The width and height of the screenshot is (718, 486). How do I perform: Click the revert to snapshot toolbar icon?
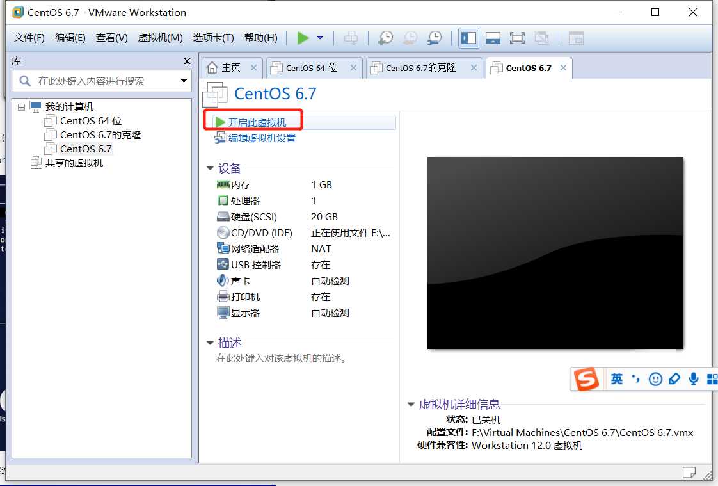pyautogui.click(x=410, y=38)
